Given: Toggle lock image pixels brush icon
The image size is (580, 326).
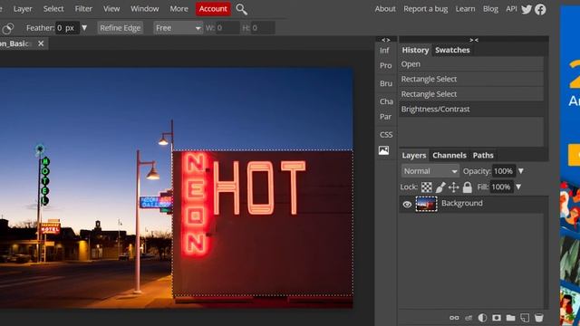Looking at the screenshot, I should click(x=440, y=187).
